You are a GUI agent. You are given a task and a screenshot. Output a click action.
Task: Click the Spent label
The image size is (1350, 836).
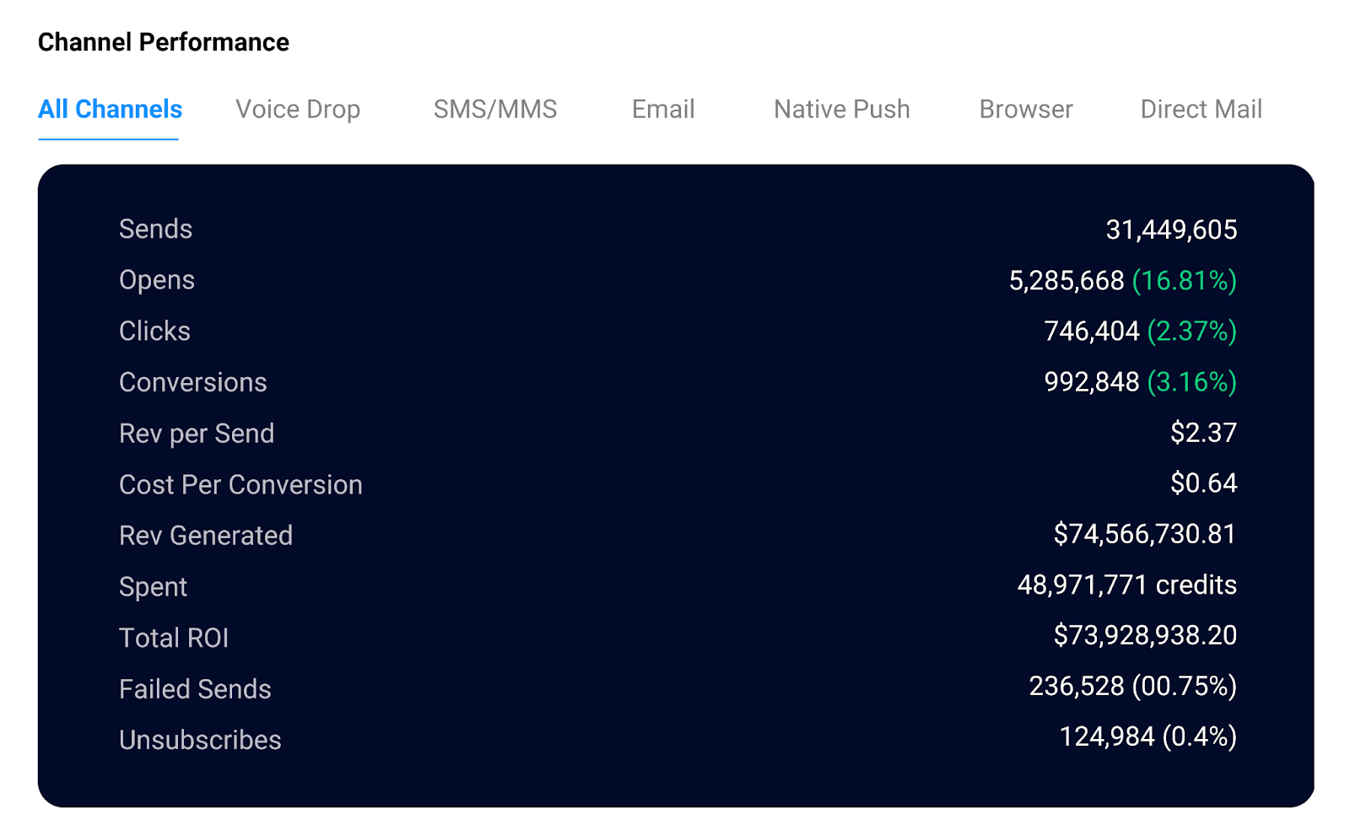click(153, 587)
